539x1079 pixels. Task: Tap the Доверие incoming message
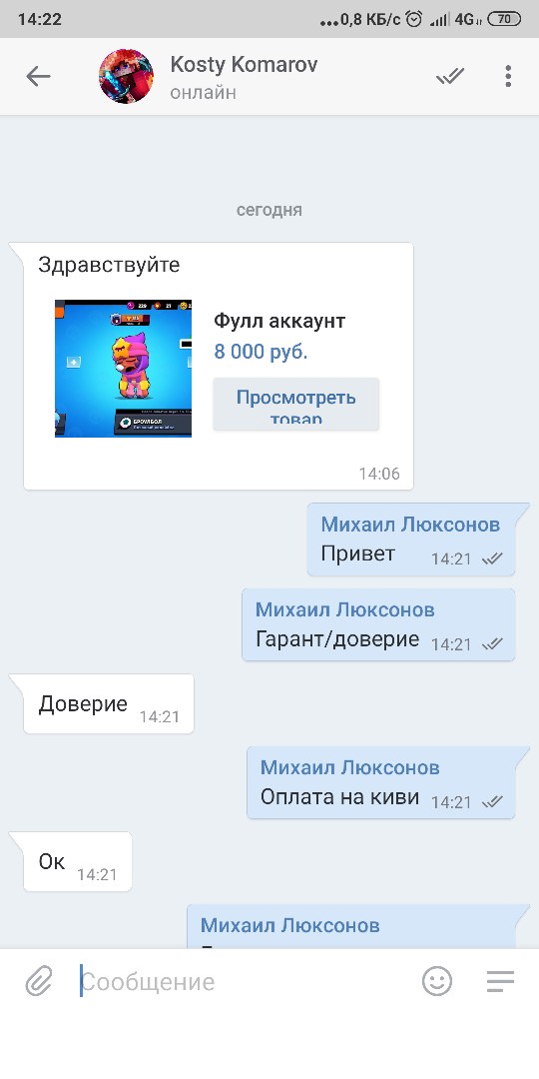[109, 704]
